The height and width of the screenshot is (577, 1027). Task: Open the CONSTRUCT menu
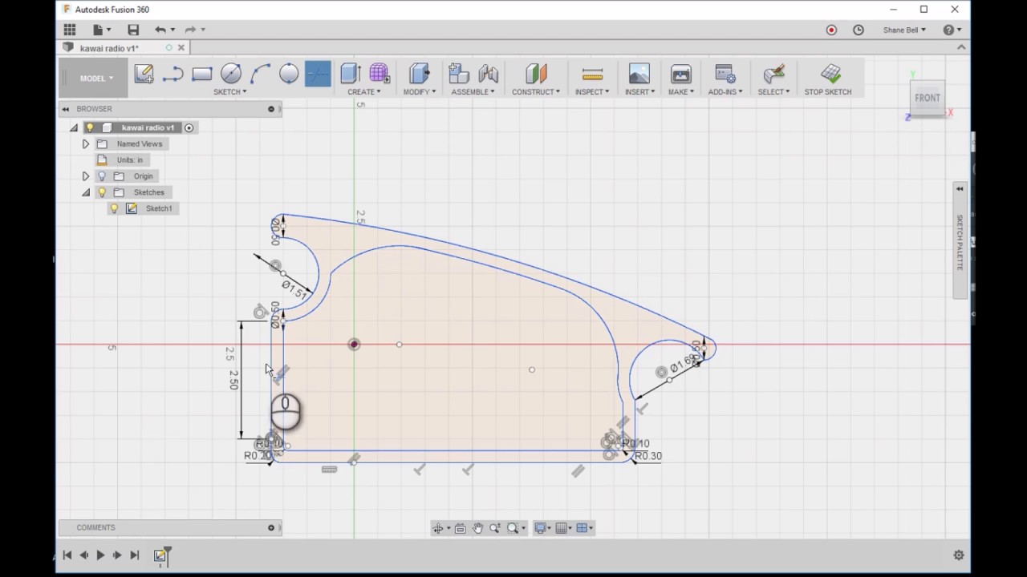point(536,92)
